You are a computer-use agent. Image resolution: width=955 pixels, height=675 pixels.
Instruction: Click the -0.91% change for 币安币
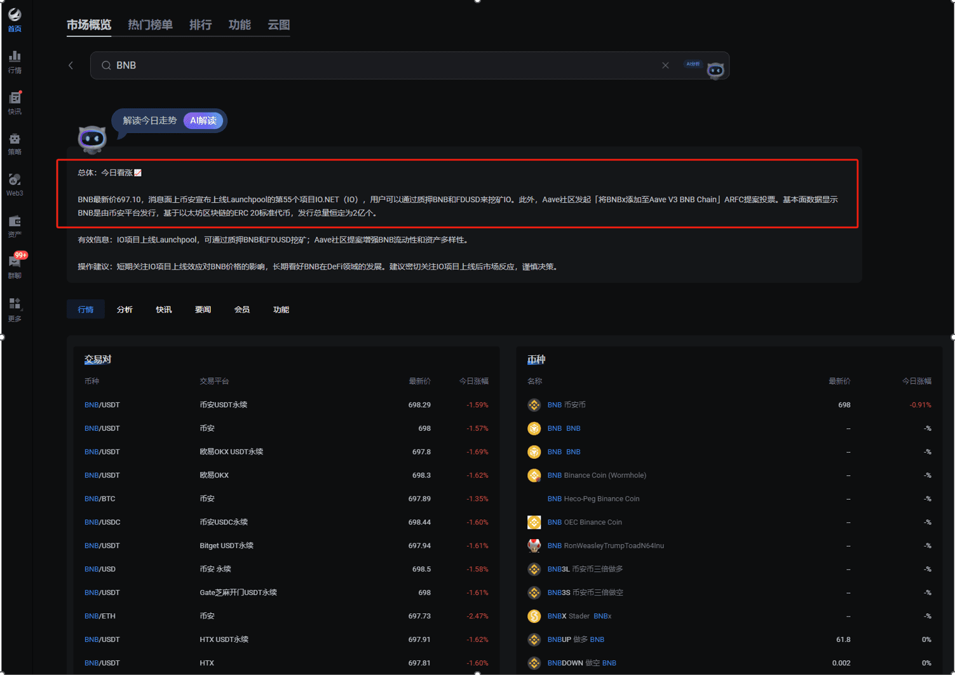pyautogui.click(x=920, y=405)
